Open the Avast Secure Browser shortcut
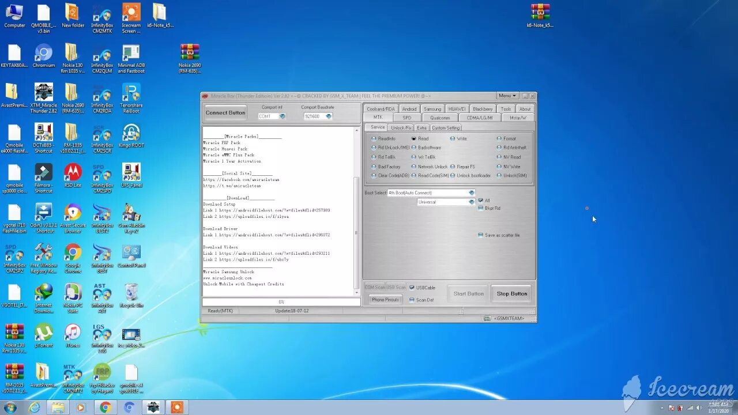This screenshot has height=415, width=738. pyautogui.click(x=73, y=218)
